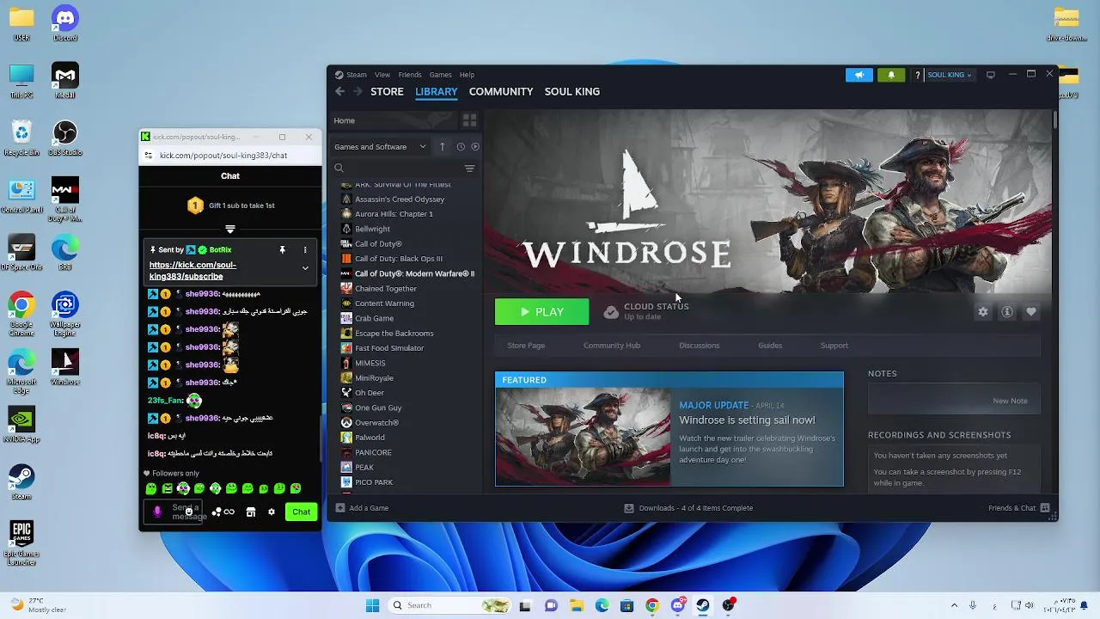Click Chat send button in Kick window
1100x619 pixels.
click(x=301, y=512)
